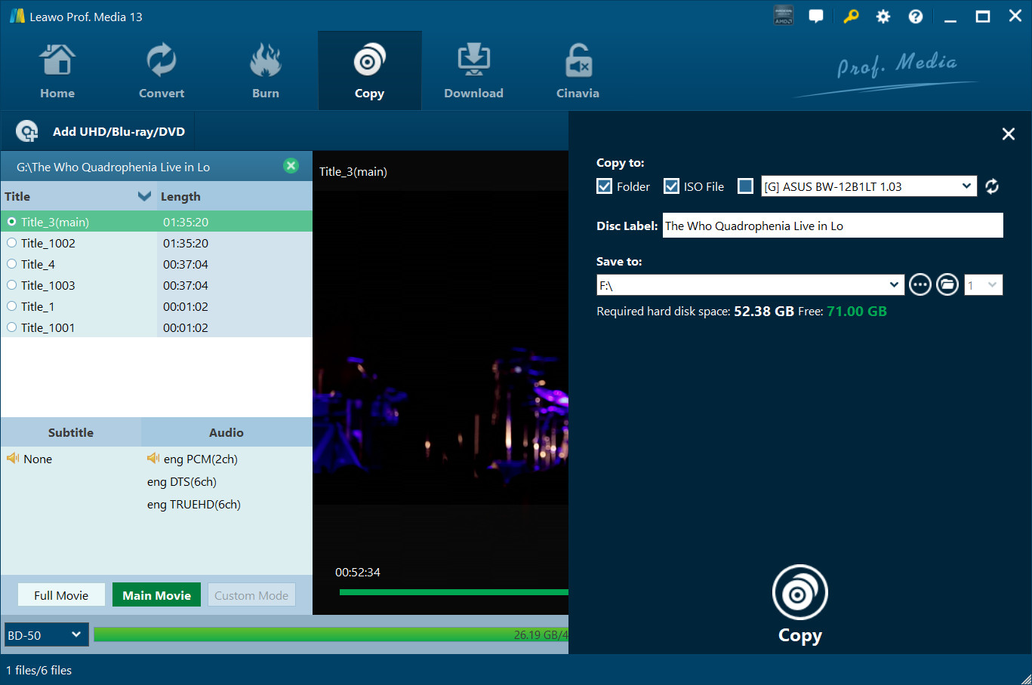Open the help question mark icon
The height and width of the screenshot is (685, 1032).
[x=915, y=17]
